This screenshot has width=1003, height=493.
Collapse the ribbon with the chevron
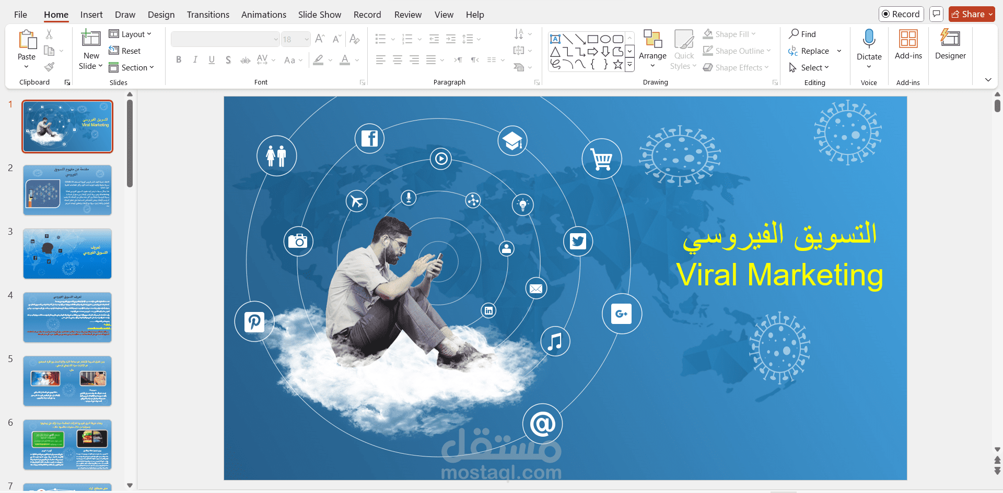click(988, 80)
